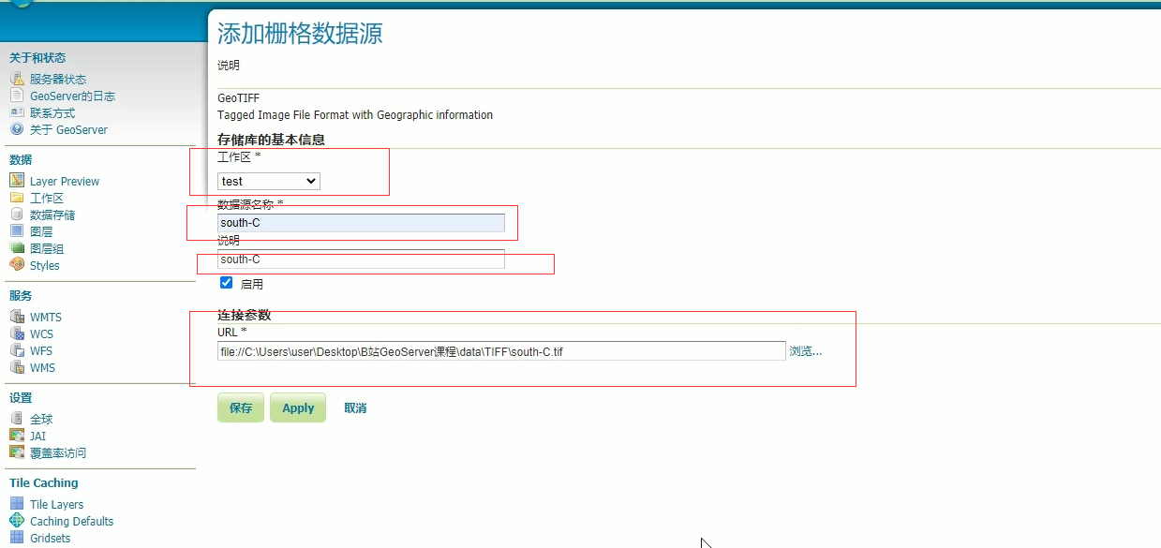1161x548 pixels.
Task: Click the 保存 save button
Action: coord(241,407)
